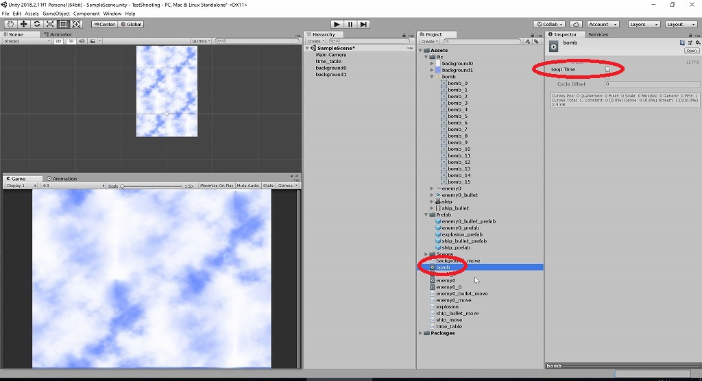The image size is (702, 381).
Task: Click the Pause button in toolbar
Action: pos(350,24)
